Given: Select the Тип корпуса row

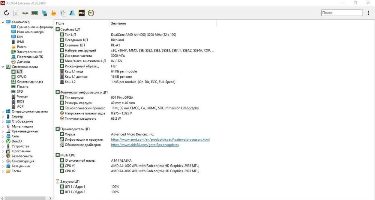Looking at the screenshot, I should tap(135, 98).
